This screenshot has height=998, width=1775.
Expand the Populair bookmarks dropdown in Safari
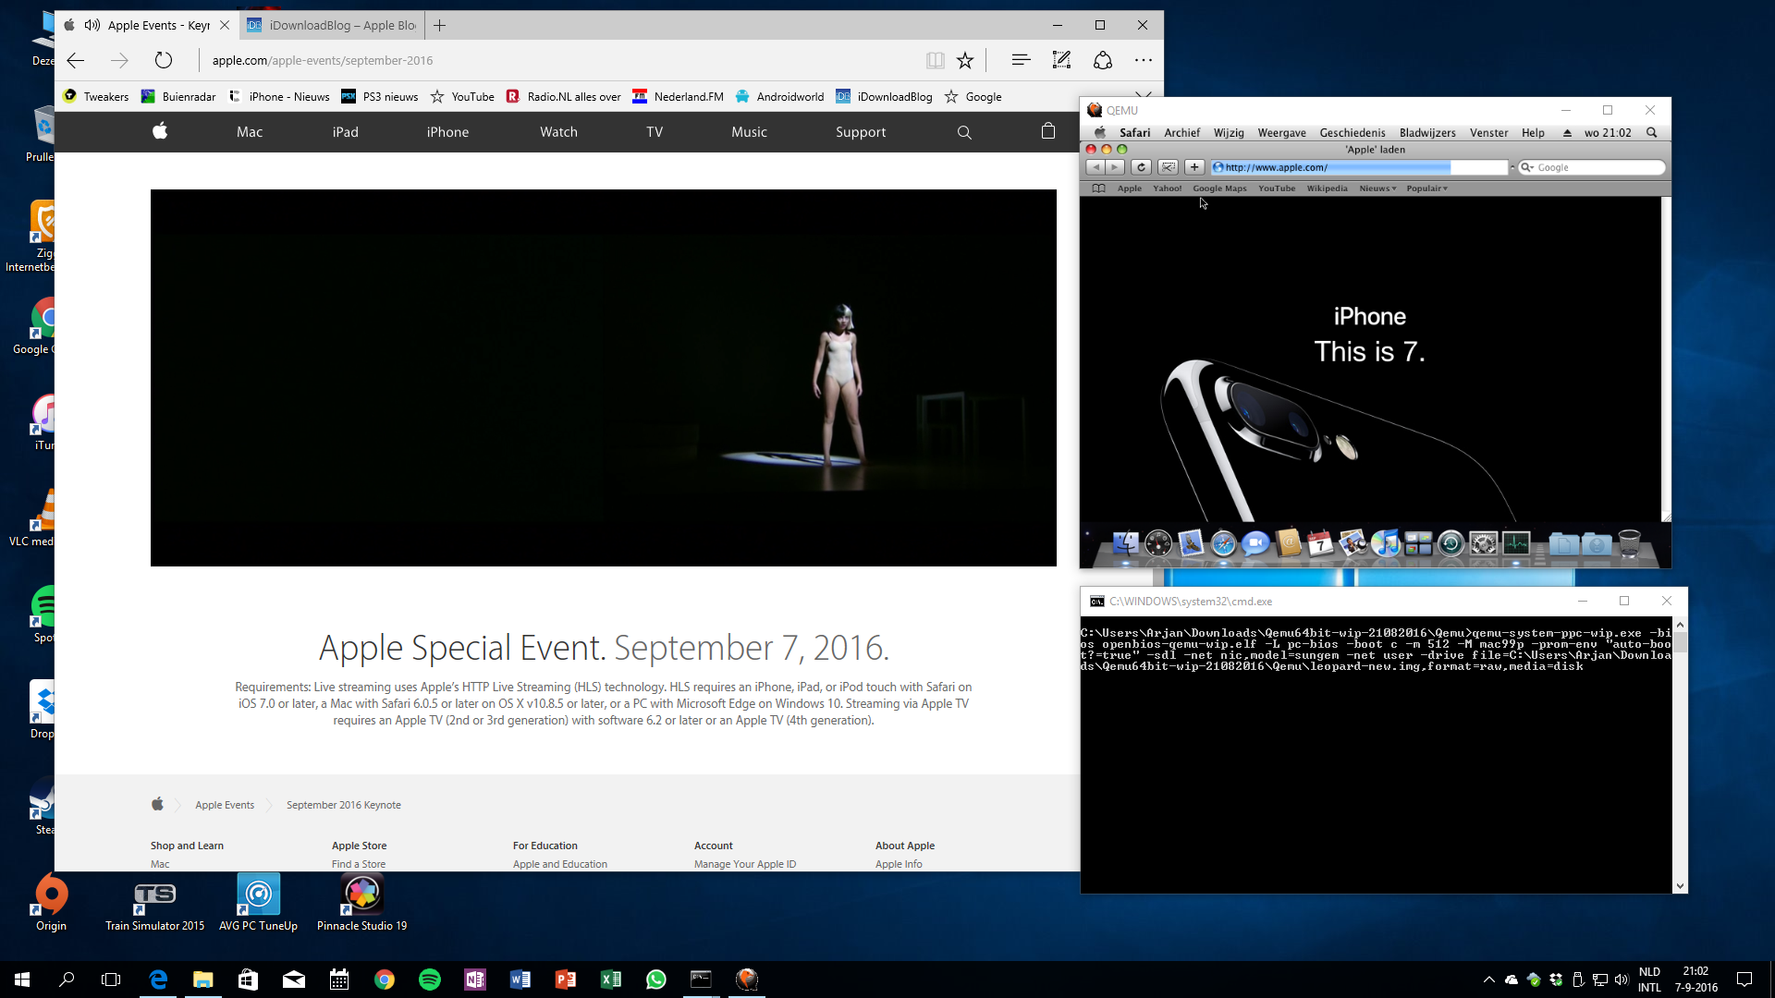(1427, 189)
